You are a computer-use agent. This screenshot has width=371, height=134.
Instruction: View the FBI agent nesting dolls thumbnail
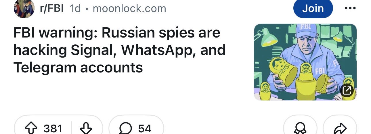coord(305,62)
